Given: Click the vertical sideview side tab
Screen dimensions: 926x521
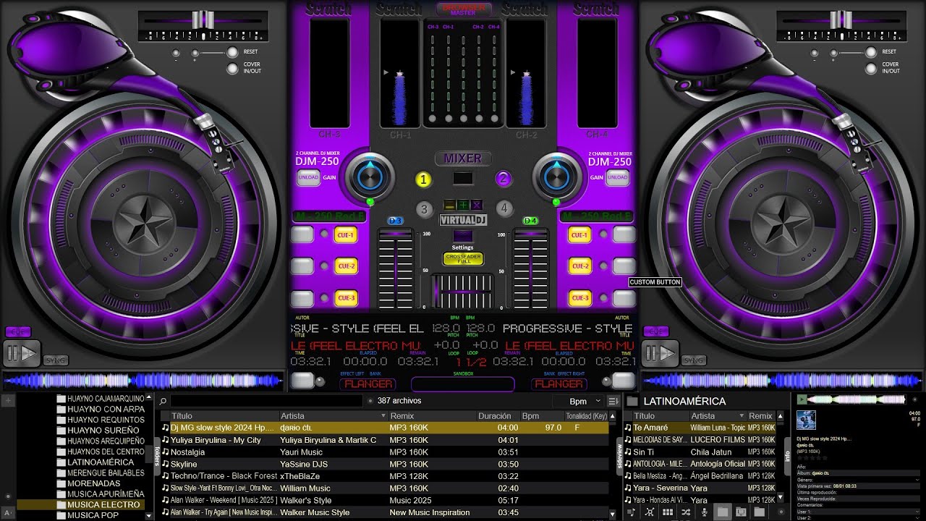Looking at the screenshot, I should (x=619, y=456).
